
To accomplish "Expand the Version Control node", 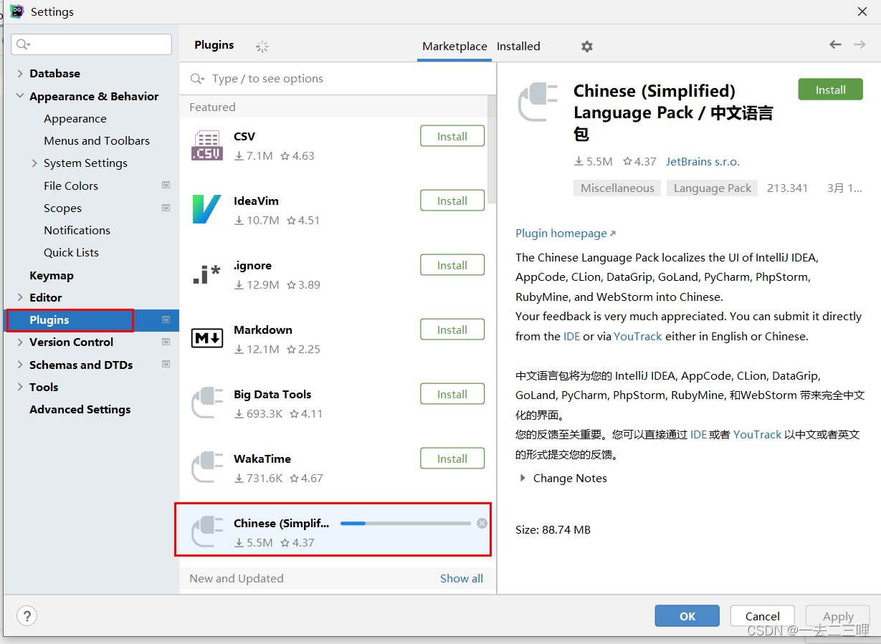I will (x=19, y=342).
